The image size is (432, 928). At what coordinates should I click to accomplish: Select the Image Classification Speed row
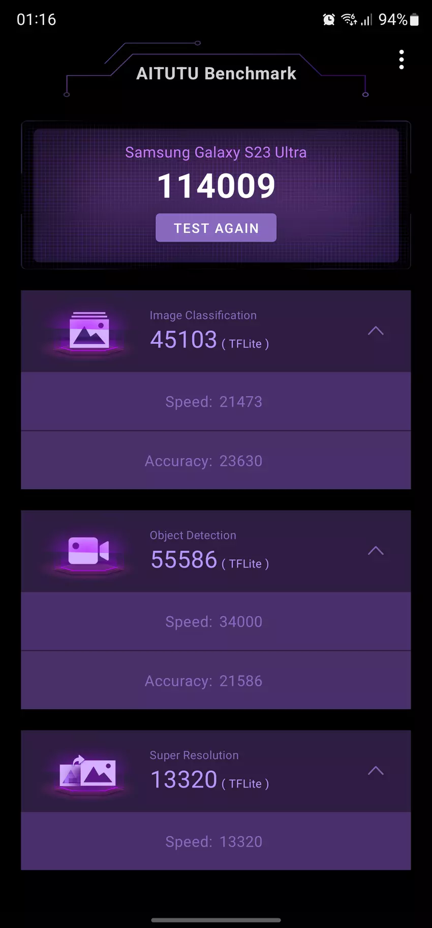coord(216,402)
